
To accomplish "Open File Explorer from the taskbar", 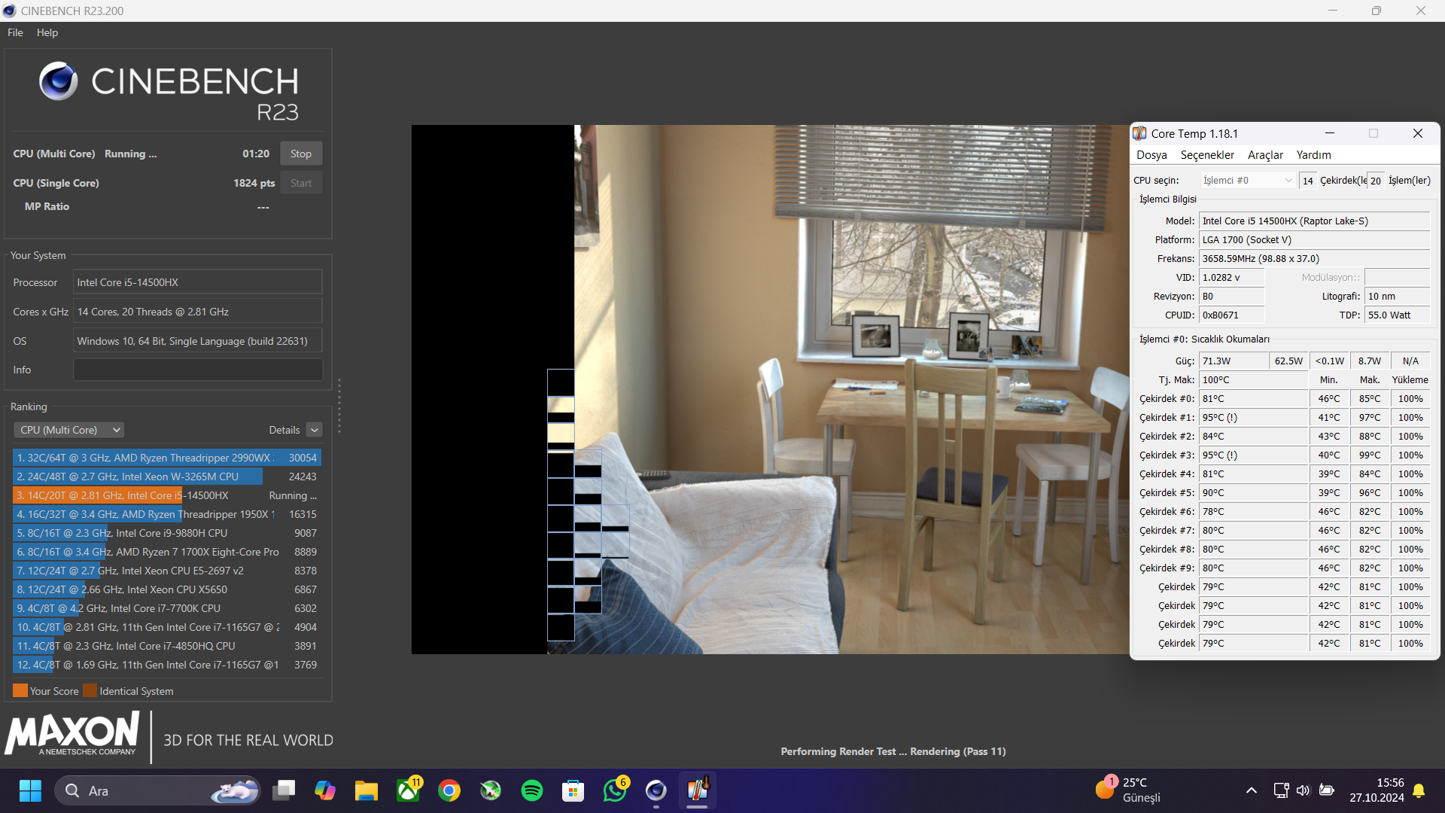I will point(367,790).
